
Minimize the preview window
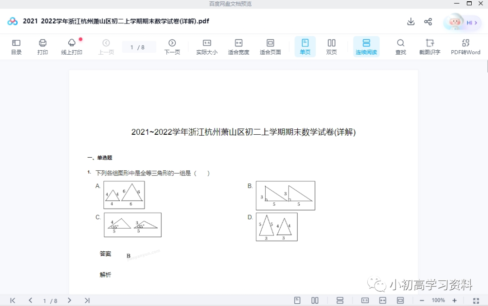point(456,4)
